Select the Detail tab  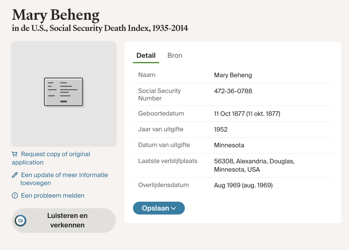[146, 55]
